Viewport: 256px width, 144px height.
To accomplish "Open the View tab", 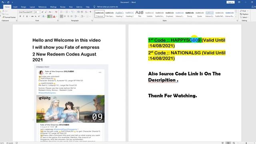I will coord(71,7).
